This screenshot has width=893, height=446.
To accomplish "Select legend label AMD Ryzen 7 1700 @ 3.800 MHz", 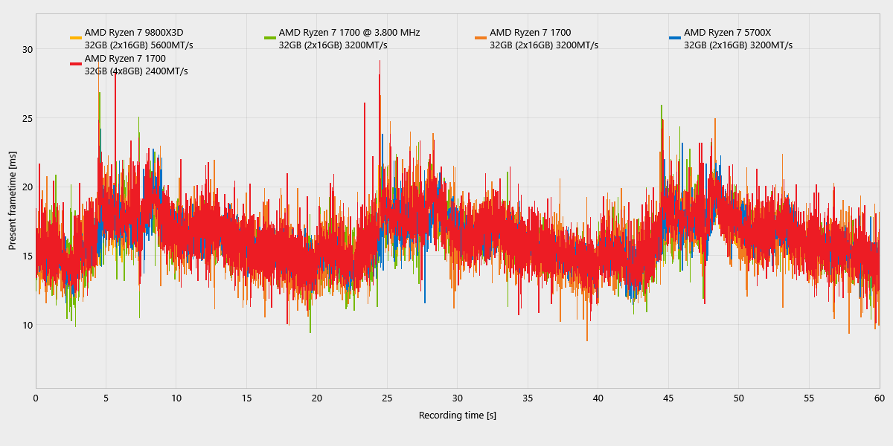I will (x=349, y=32).
